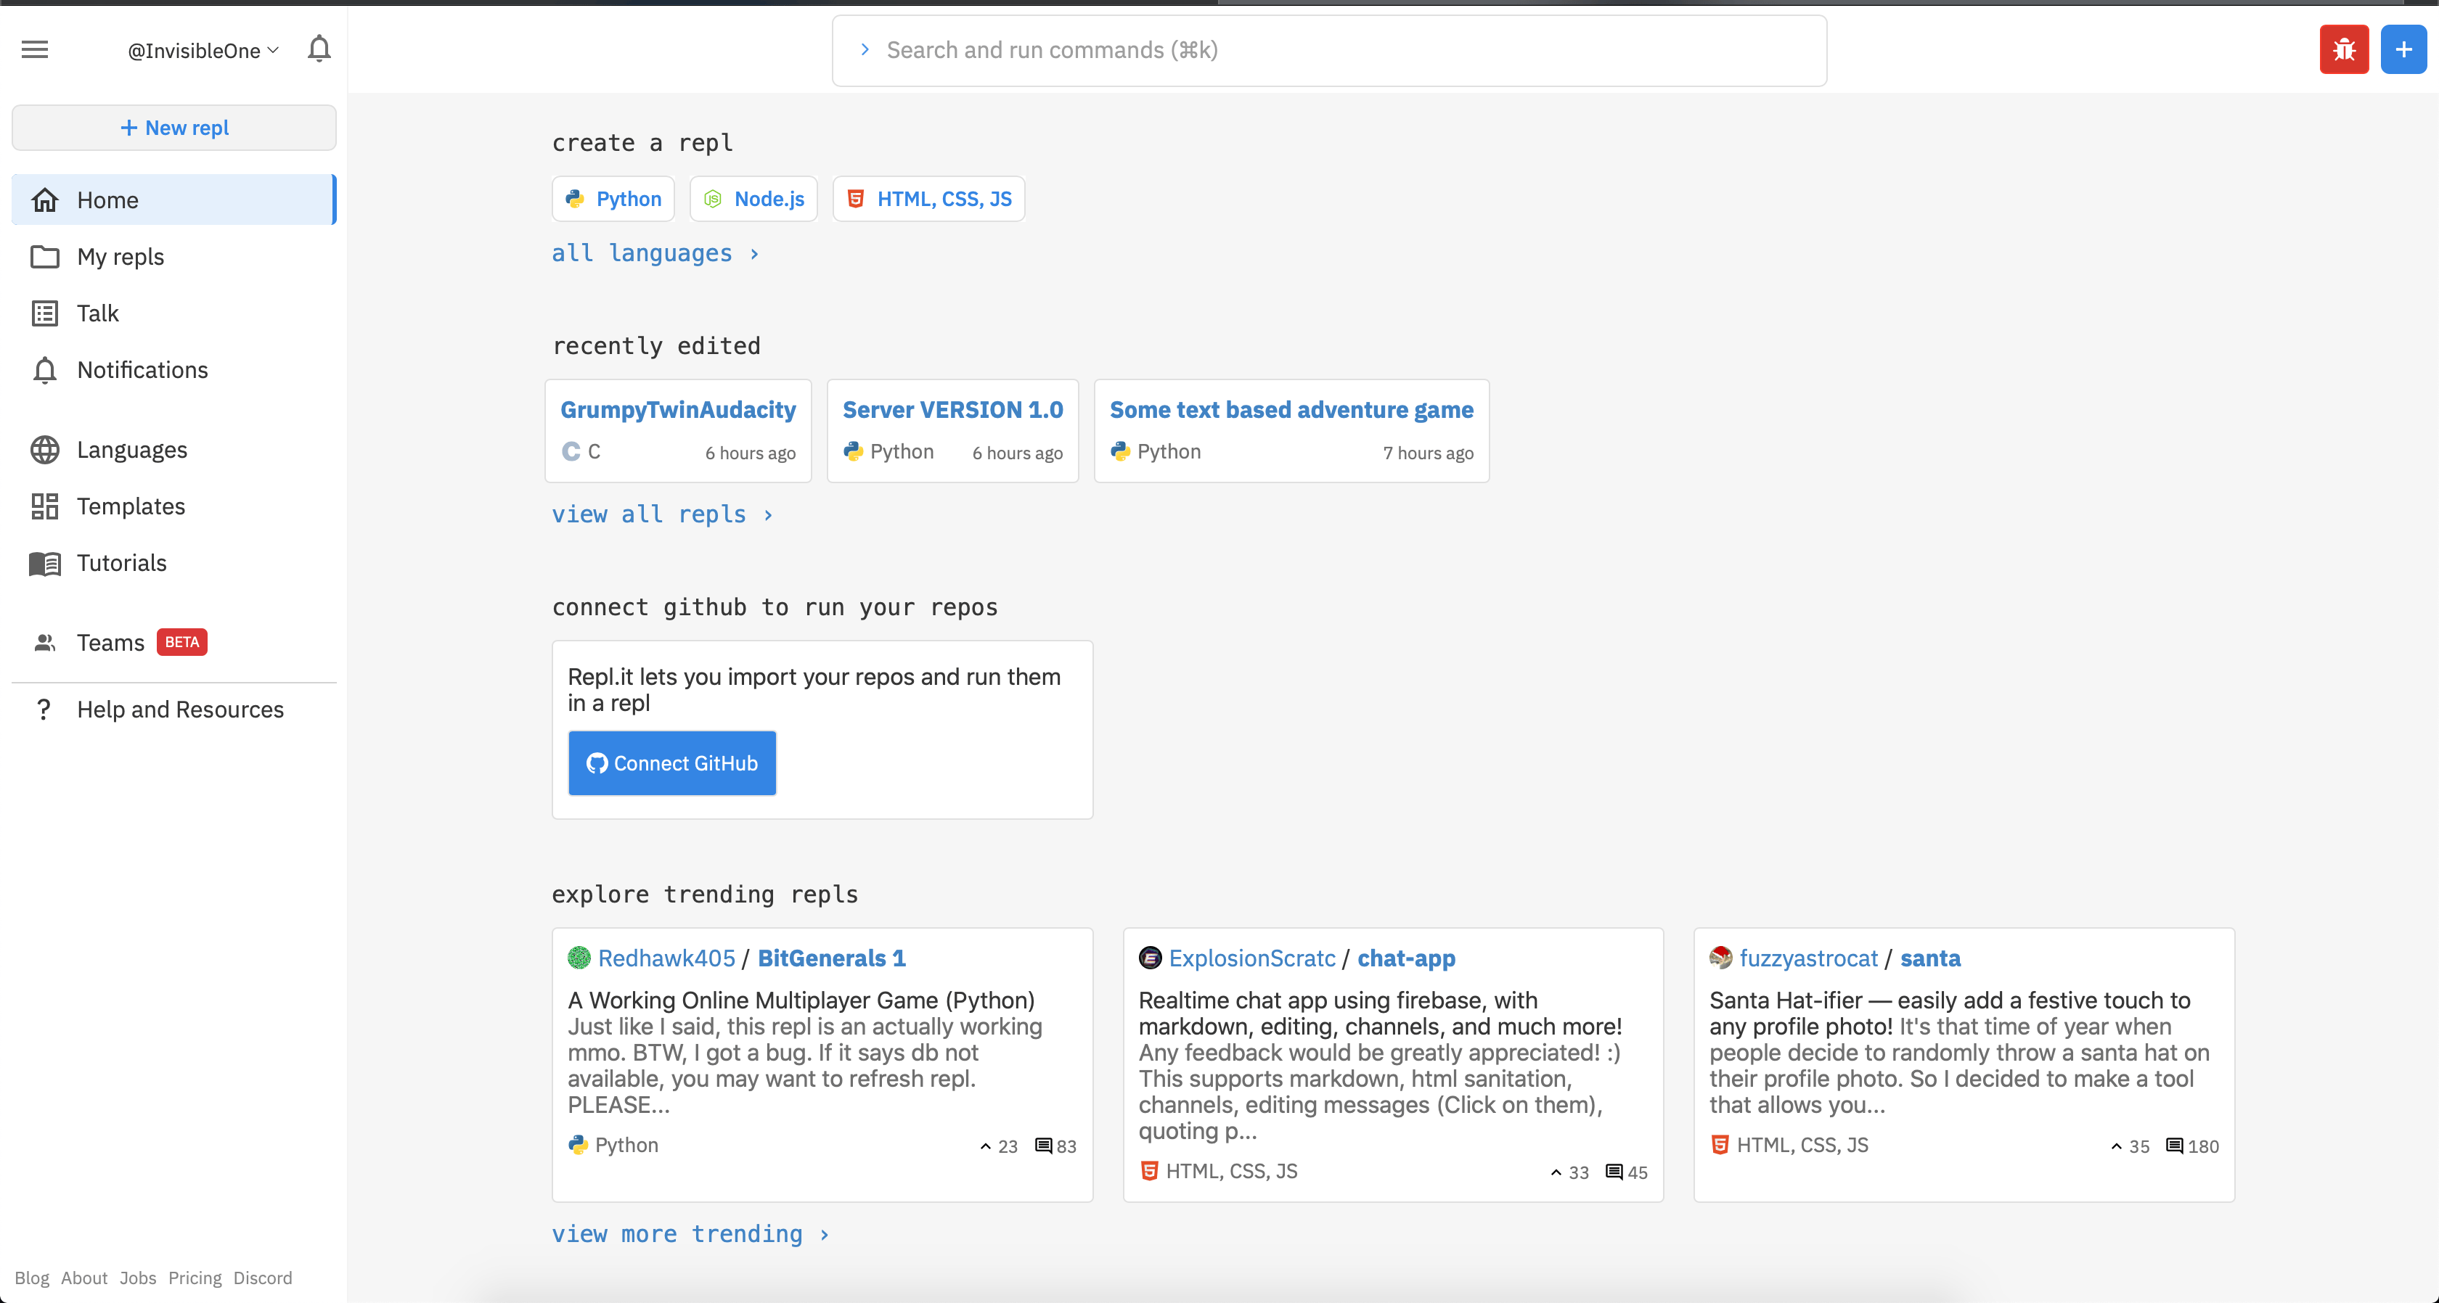Click the Teams people icon
The image size is (2439, 1303).
44,643
